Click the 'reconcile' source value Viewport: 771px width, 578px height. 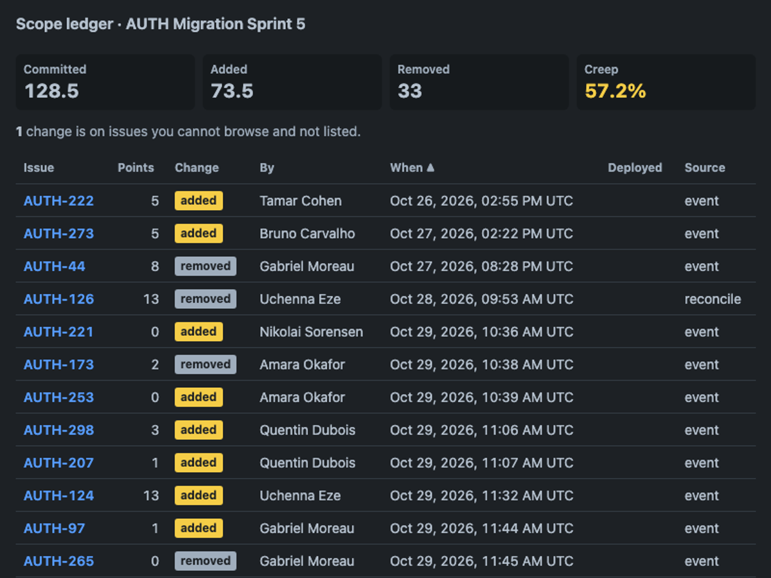713,299
